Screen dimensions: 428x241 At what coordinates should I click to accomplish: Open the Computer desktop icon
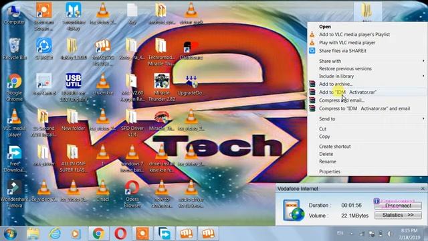[x=14, y=14]
